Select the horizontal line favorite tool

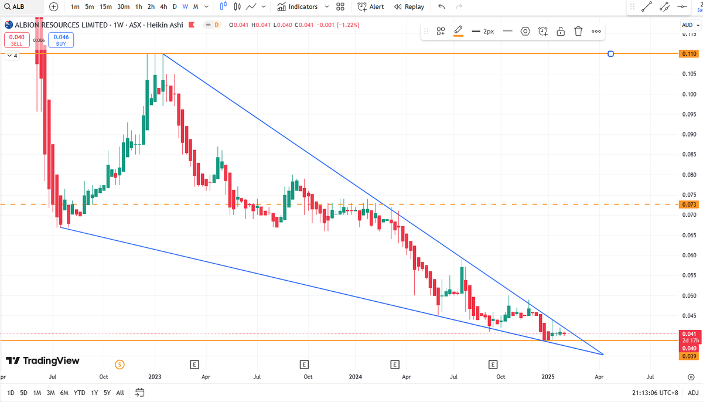point(682,7)
